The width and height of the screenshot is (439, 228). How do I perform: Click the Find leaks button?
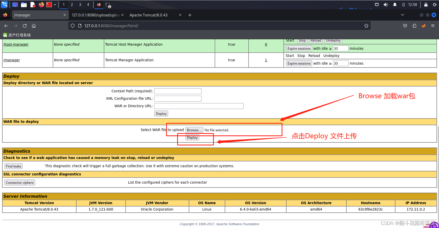(14, 166)
